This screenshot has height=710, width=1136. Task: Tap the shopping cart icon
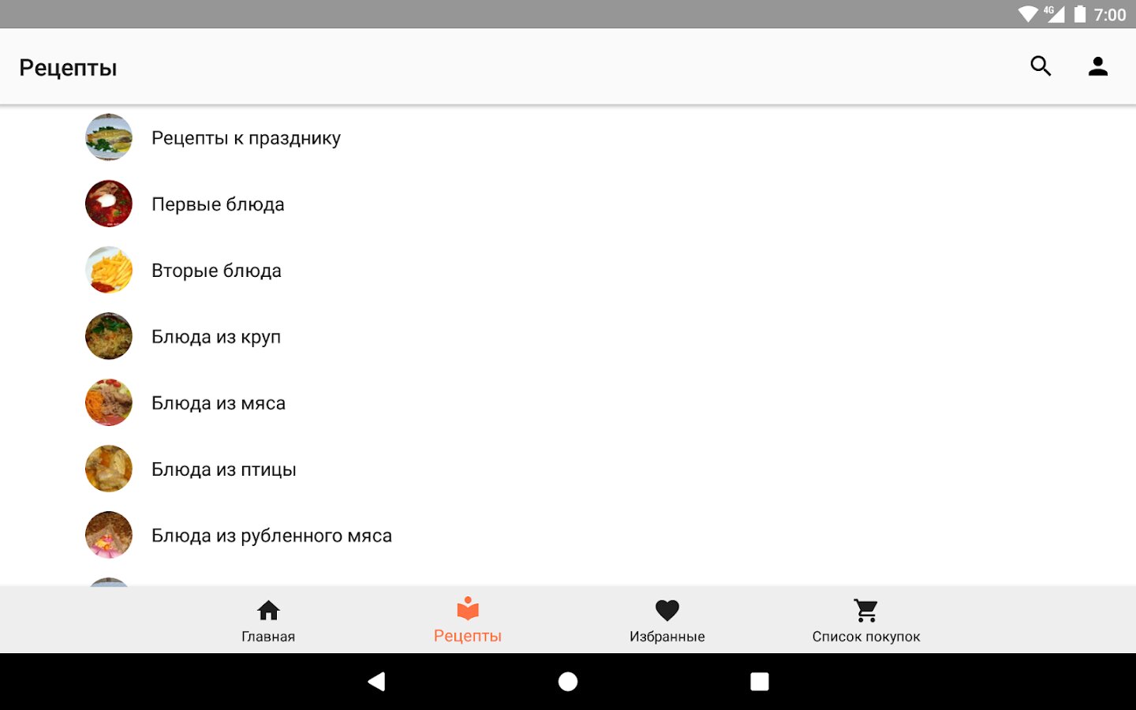[x=866, y=610]
